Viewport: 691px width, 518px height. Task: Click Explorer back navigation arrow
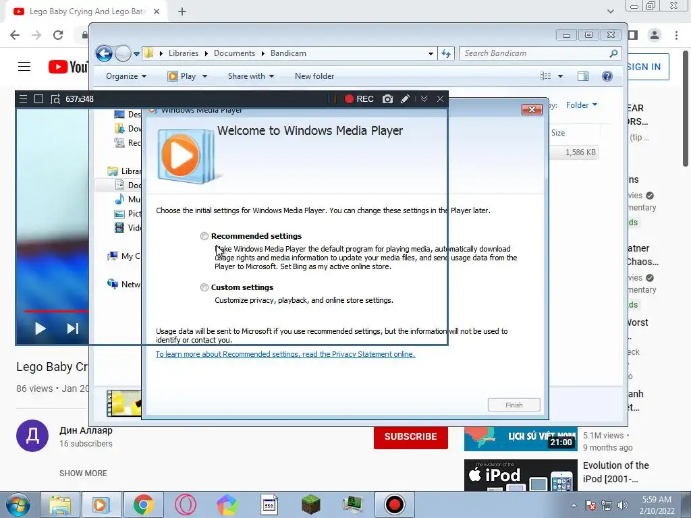105,54
